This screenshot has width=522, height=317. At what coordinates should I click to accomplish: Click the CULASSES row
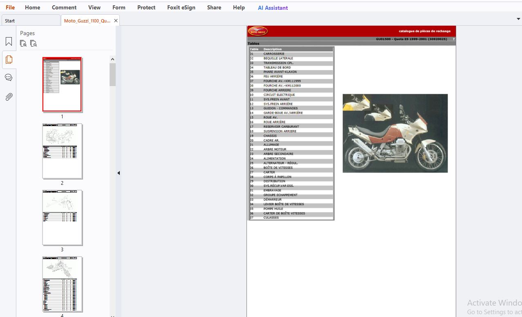[291, 217]
